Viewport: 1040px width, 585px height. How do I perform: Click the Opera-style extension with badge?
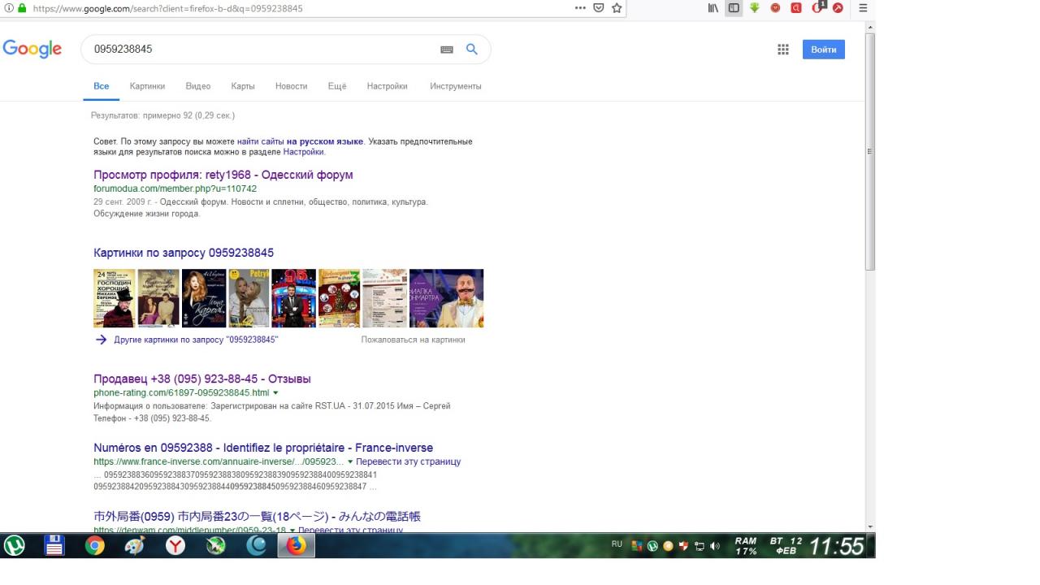(x=818, y=7)
